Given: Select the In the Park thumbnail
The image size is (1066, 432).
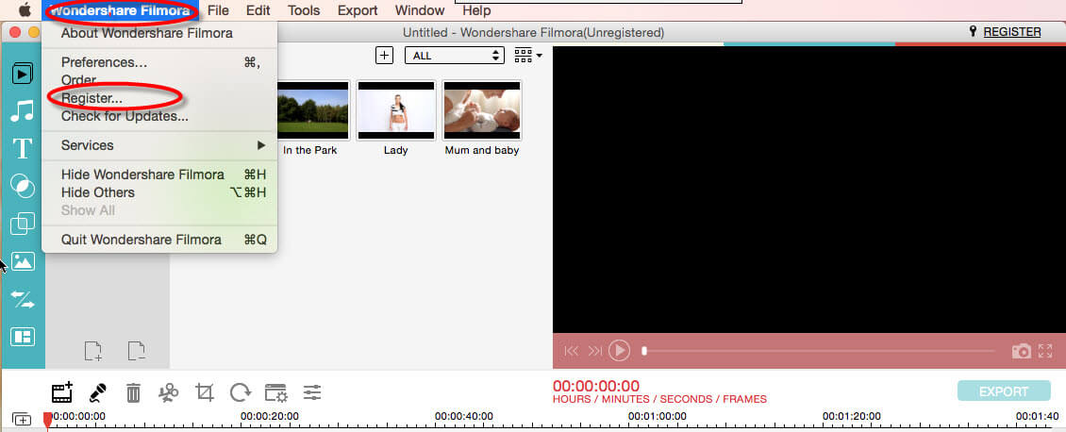Looking at the screenshot, I should [x=313, y=110].
